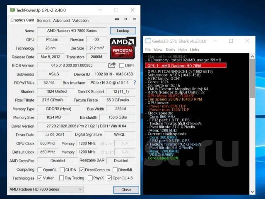This screenshot has width=265, height=199.
Task: Click the Device ID field value
Action: (114, 74)
